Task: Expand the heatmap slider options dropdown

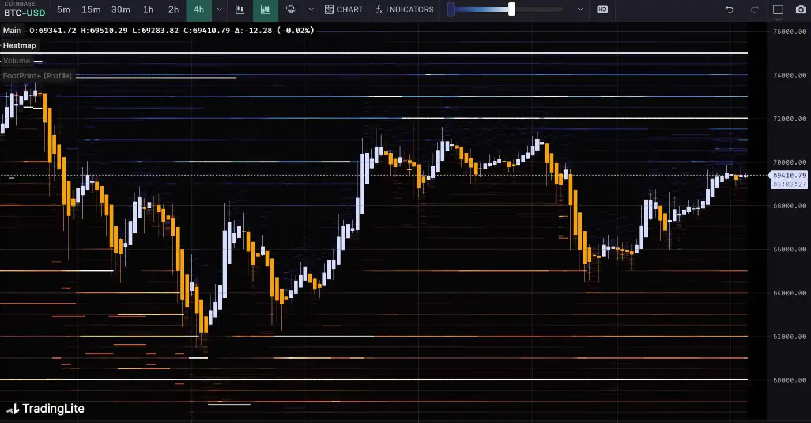Action: (580, 9)
